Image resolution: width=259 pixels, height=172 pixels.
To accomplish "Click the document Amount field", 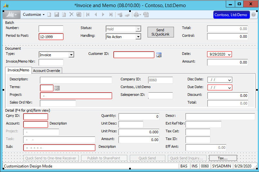I will coord(228,62).
